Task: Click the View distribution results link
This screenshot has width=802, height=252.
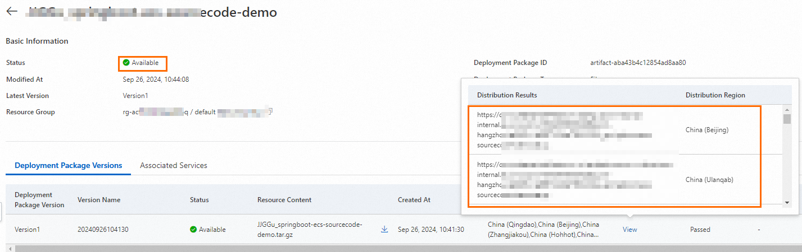Action: point(630,230)
